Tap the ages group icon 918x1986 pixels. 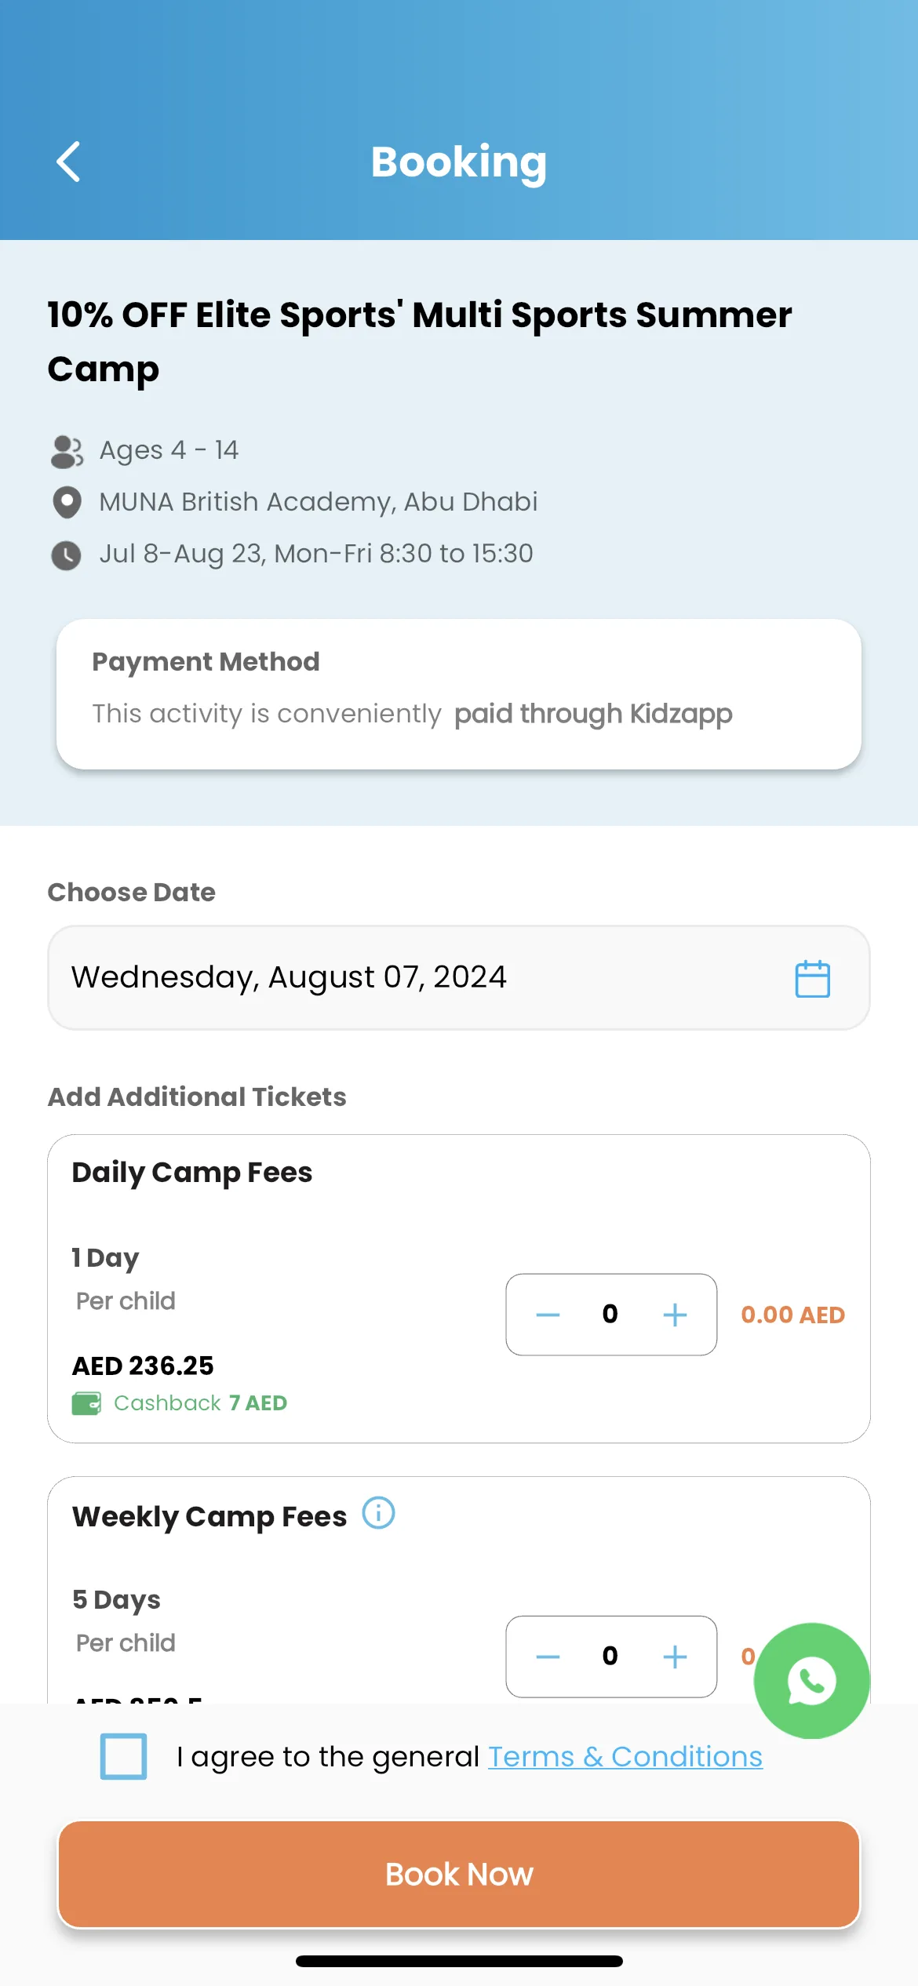pos(67,452)
